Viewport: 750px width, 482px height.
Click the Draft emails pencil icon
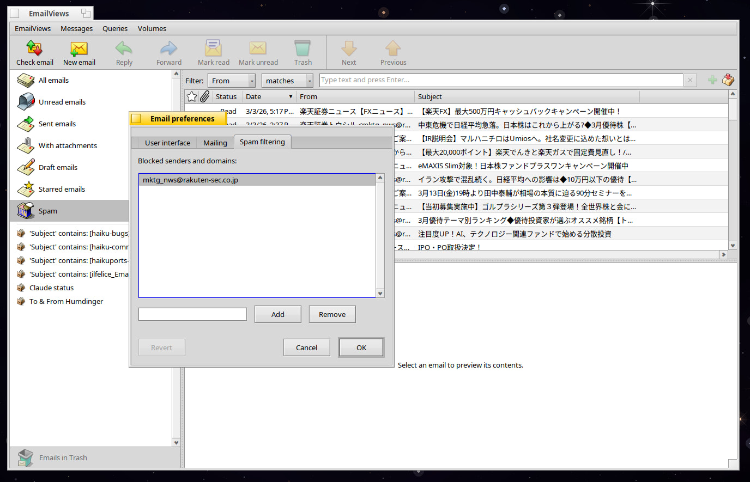26,167
